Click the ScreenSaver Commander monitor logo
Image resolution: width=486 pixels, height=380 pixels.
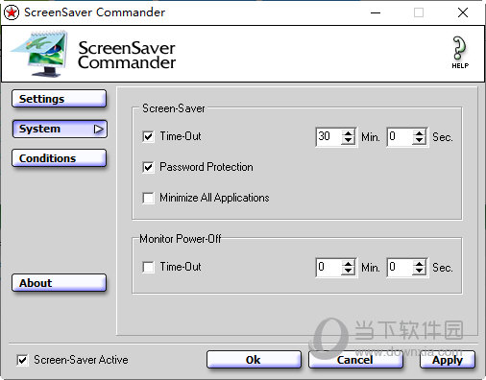40,54
